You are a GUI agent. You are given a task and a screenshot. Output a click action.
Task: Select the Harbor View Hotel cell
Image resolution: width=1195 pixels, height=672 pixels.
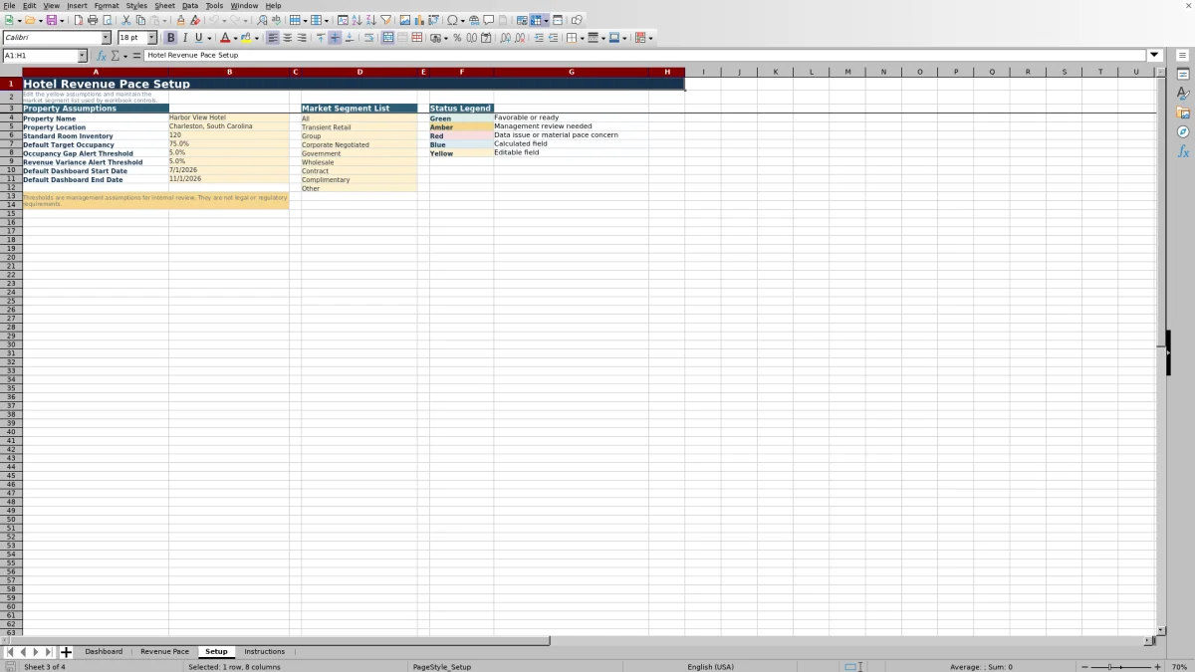click(229, 117)
